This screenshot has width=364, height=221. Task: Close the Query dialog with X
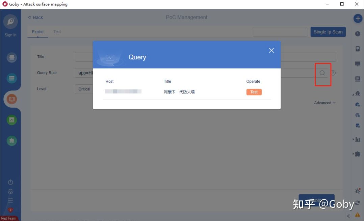(271, 50)
